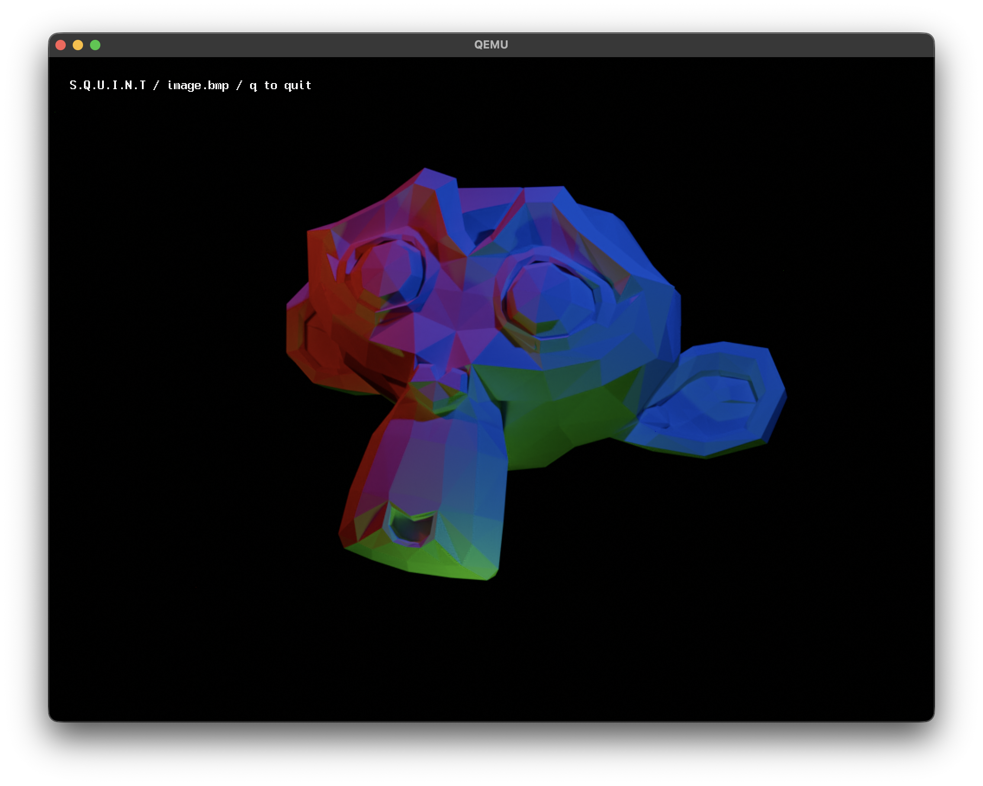Maximize the QEMU window with green button
This screenshot has height=786, width=983.
[x=95, y=45]
